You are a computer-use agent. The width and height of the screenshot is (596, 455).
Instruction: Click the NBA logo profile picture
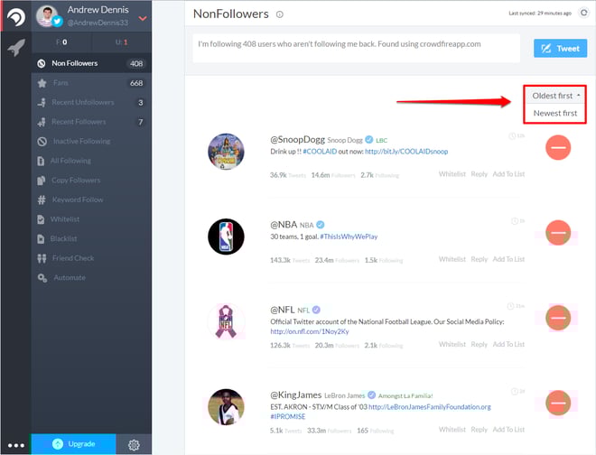[226, 237]
